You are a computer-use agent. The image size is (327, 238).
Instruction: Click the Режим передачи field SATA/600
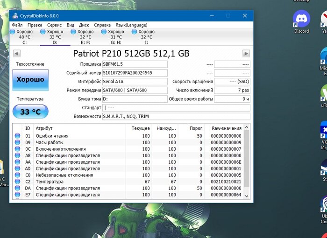tap(135, 91)
